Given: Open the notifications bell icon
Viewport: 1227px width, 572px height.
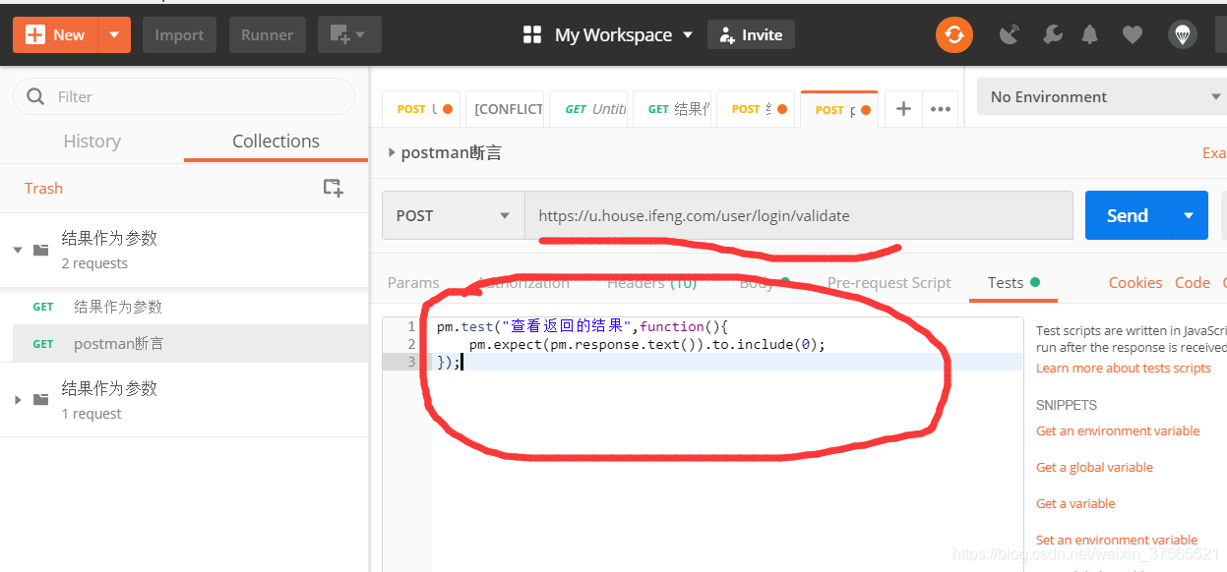Looking at the screenshot, I should 1090,35.
